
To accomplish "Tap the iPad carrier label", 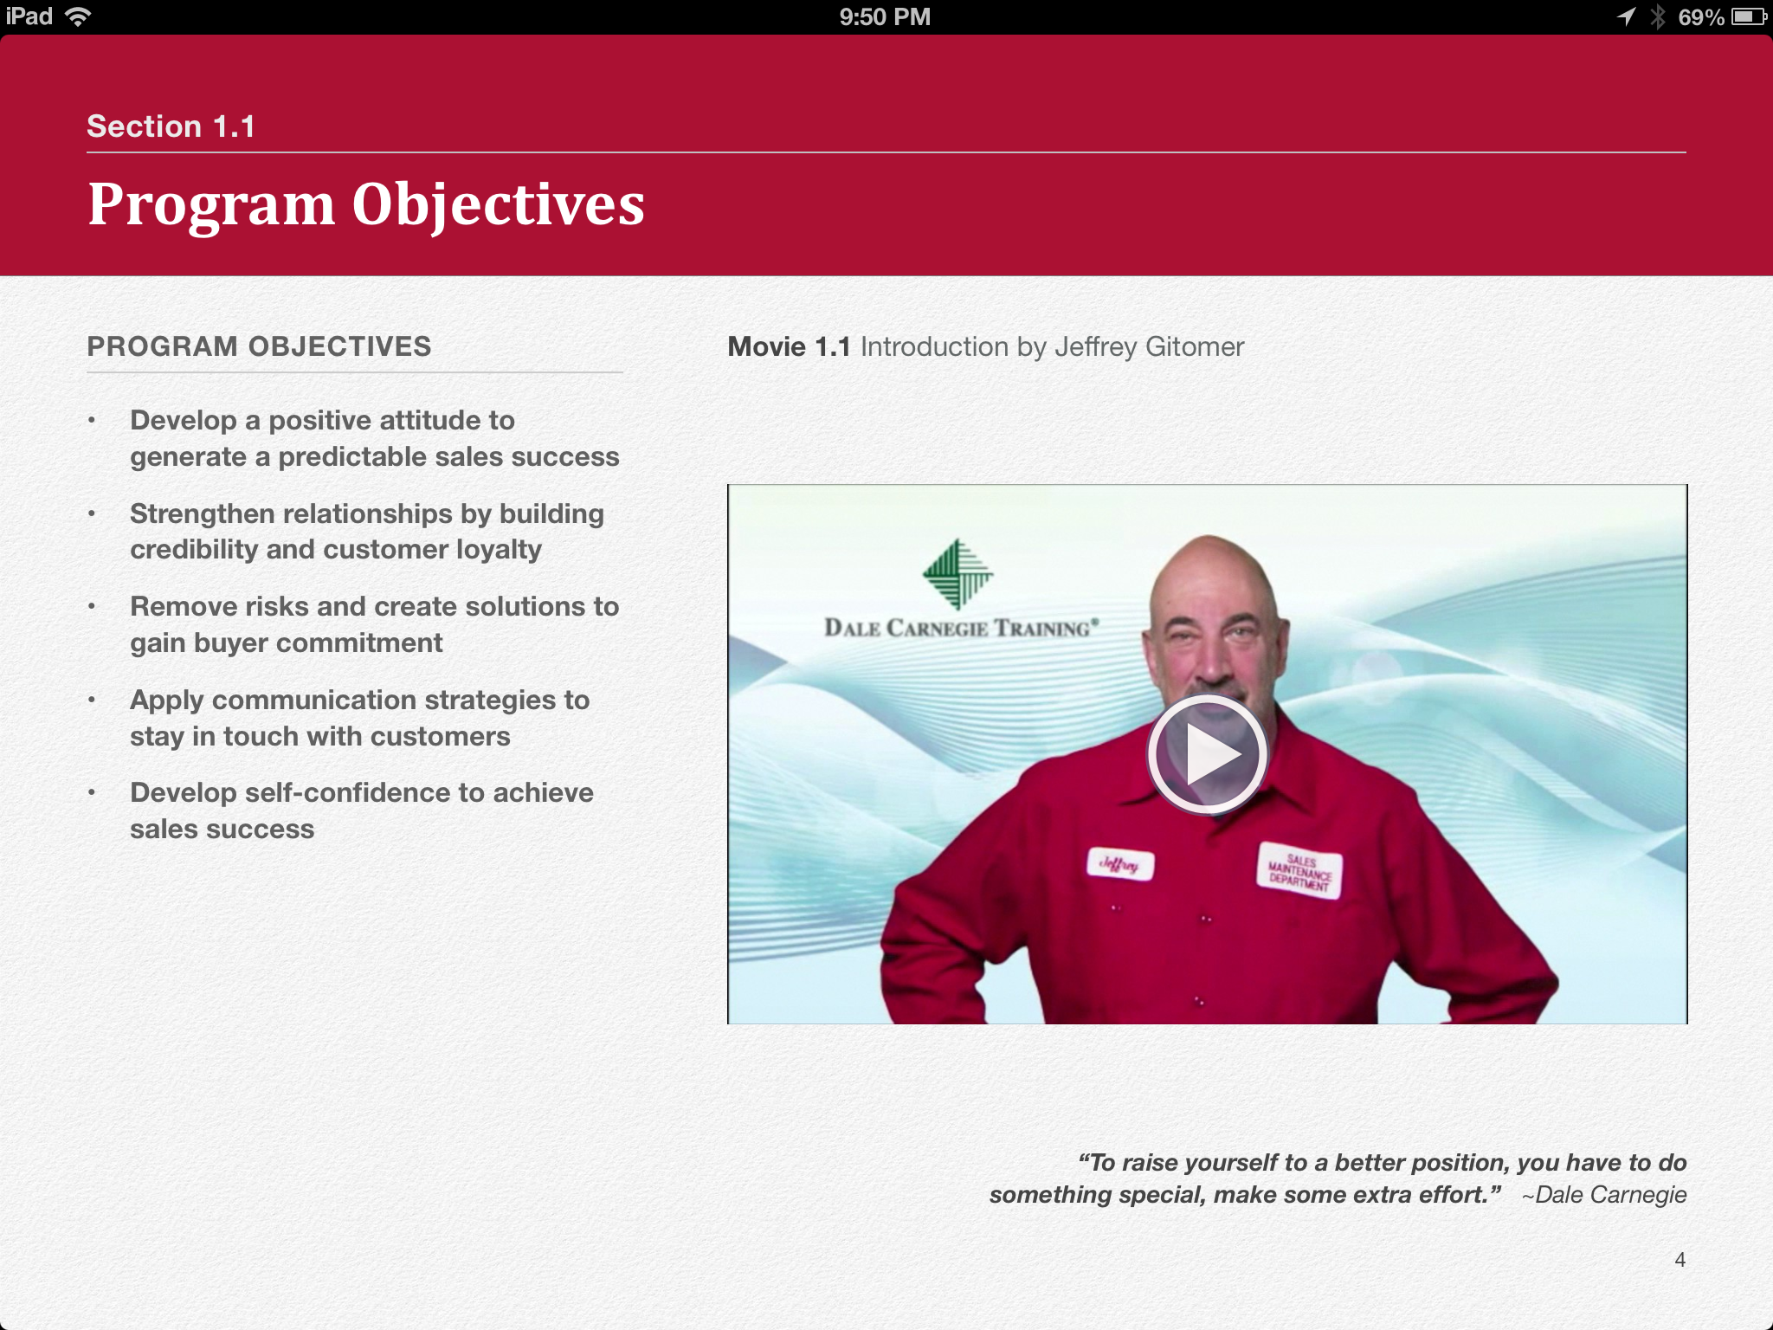I will tap(29, 16).
